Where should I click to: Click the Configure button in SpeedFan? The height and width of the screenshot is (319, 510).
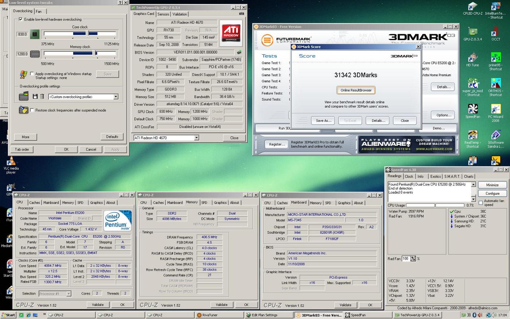(492, 193)
